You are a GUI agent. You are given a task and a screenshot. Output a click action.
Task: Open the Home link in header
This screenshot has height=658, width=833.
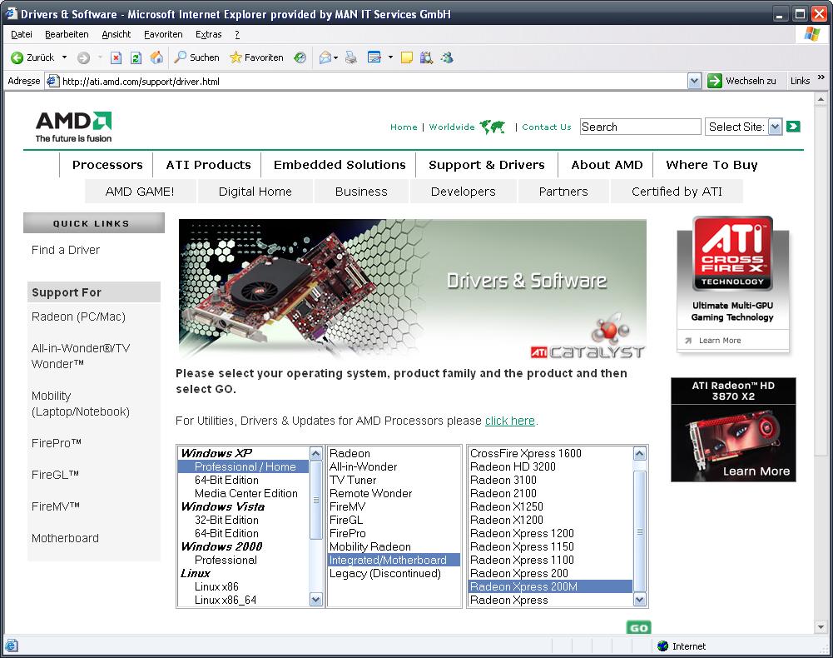click(404, 127)
